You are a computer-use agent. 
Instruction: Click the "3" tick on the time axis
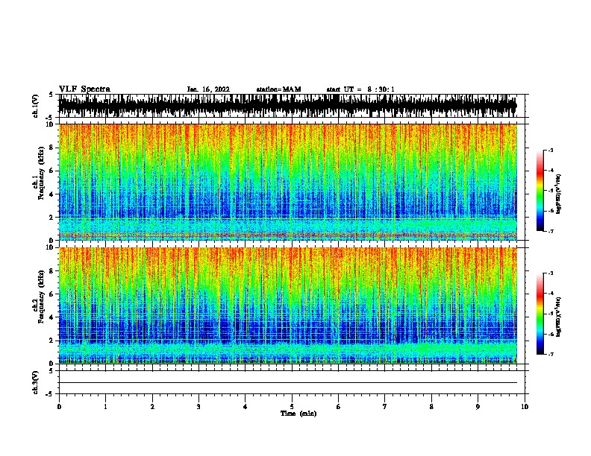tap(198, 407)
